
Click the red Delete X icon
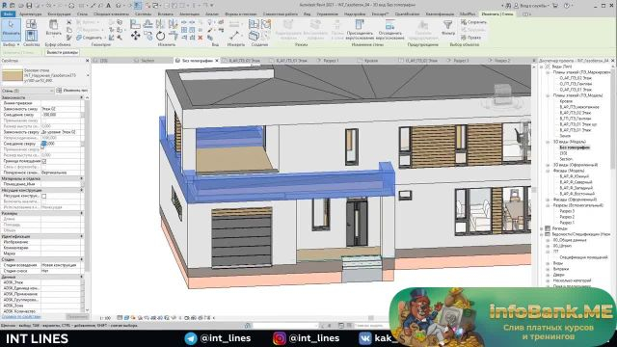tap(200, 38)
